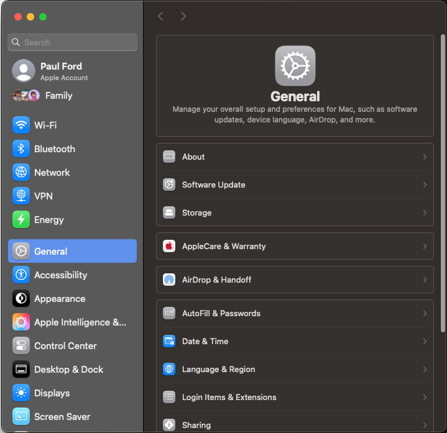Select the Accessibility icon
Screen dimensions: 447x433
point(21,275)
